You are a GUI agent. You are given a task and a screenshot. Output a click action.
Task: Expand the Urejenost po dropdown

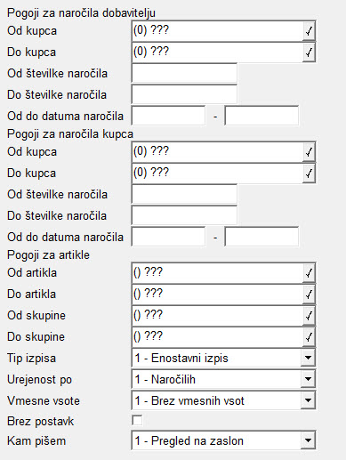click(308, 379)
